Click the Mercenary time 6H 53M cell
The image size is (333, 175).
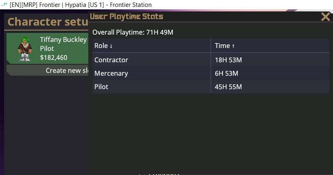tap(226, 73)
